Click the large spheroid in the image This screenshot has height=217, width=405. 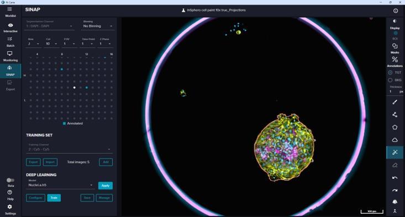(x=285, y=147)
